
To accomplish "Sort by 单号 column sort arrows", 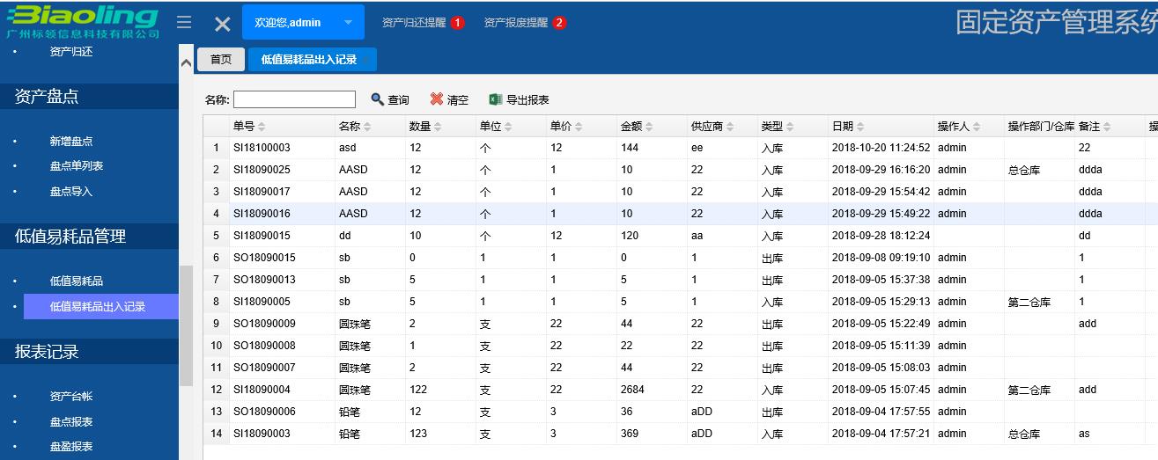I will [x=262, y=128].
